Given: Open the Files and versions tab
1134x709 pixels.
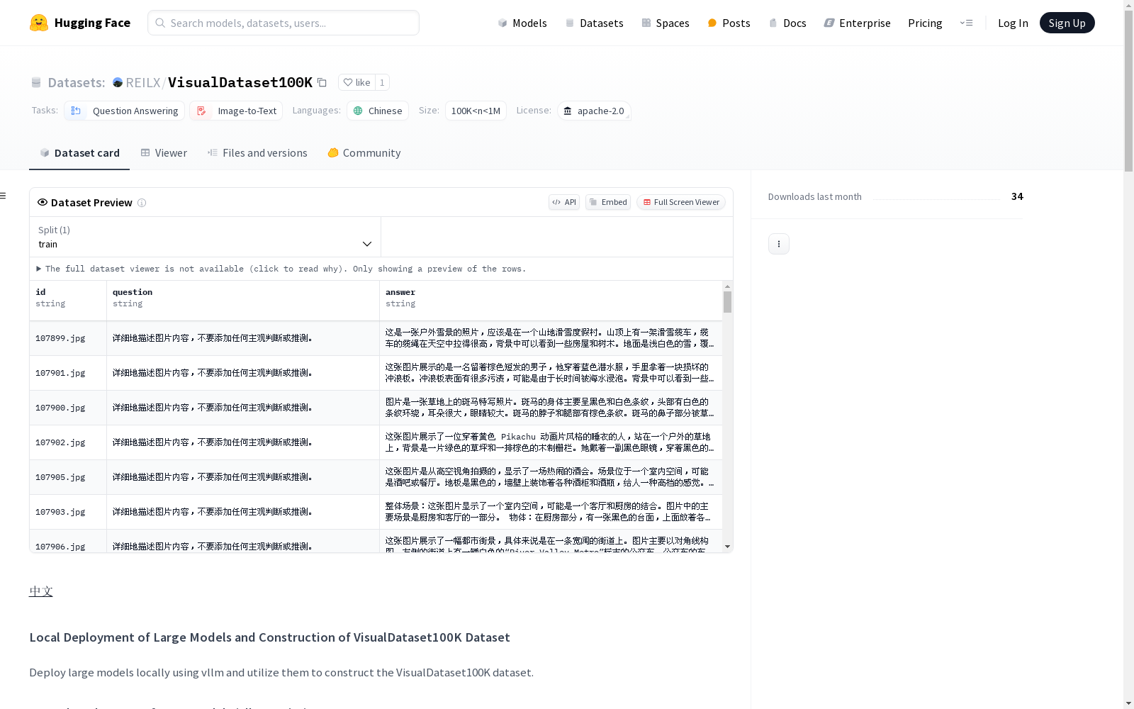Looking at the screenshot, I should [257, 153].
